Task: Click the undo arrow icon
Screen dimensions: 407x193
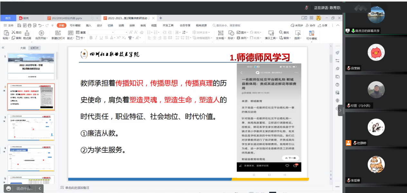Action: (x=40, y=25)
